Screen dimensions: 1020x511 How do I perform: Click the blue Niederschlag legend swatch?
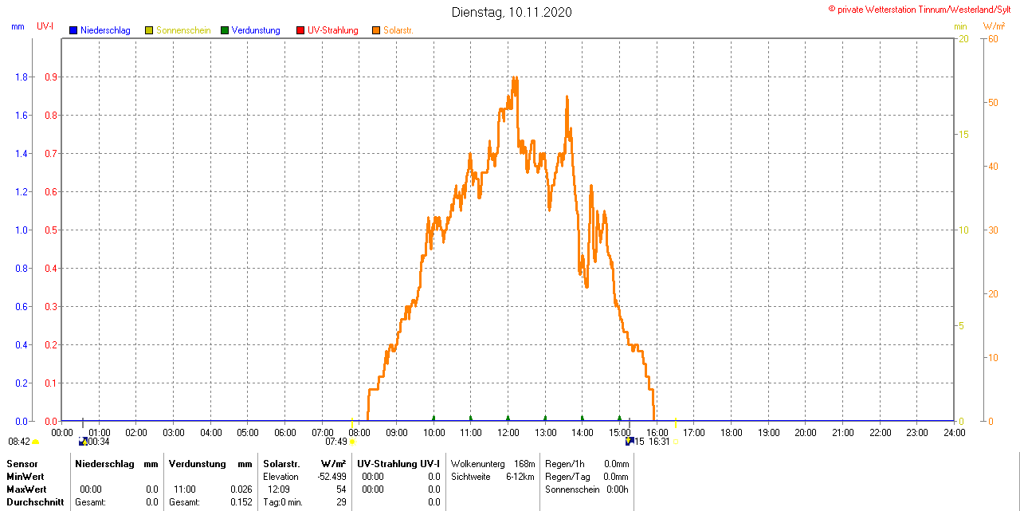[x=73, y=30]
